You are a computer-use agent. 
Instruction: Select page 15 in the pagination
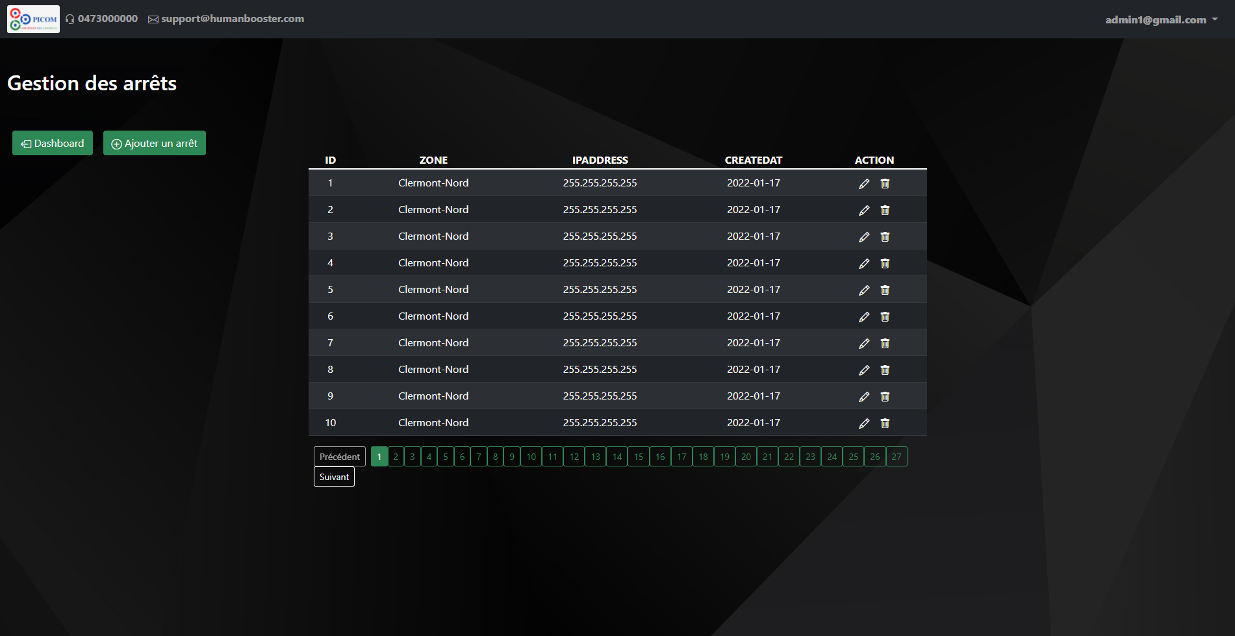click(x=639, y=457)
